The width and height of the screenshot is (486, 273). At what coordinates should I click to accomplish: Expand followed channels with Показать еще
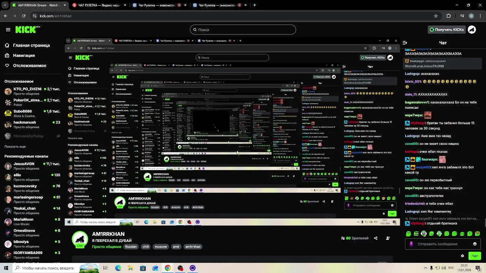pyautogui.click(x=15, y=146)
